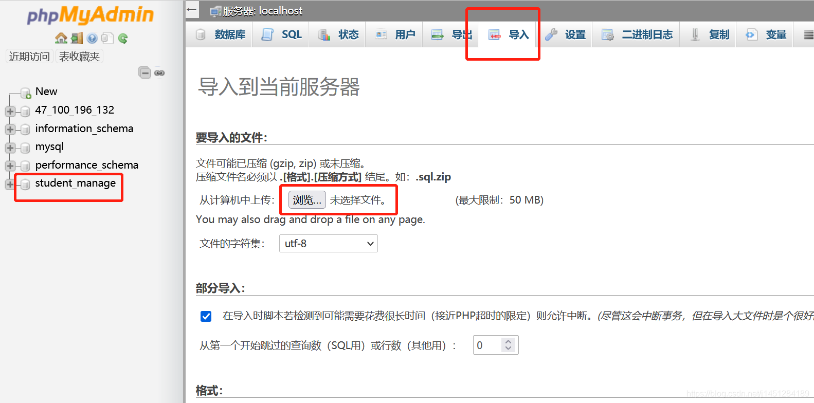The image size is (814, 403).
Task: Click the New database cylinder icon
Action: (26, 93)
